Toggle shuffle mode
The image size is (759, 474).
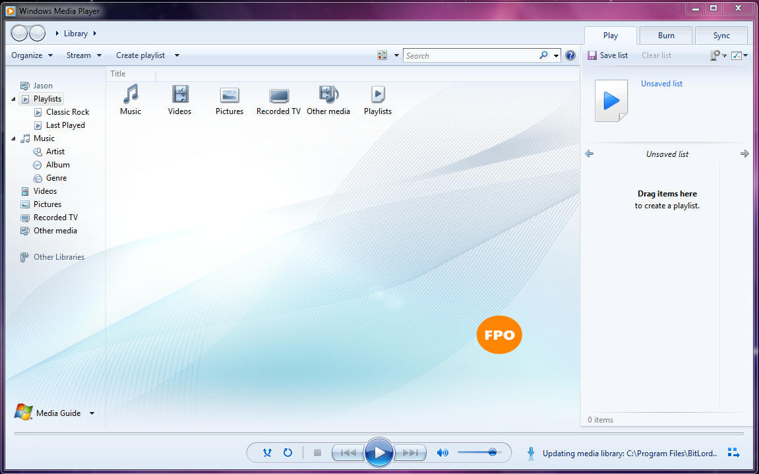[267, 453]
